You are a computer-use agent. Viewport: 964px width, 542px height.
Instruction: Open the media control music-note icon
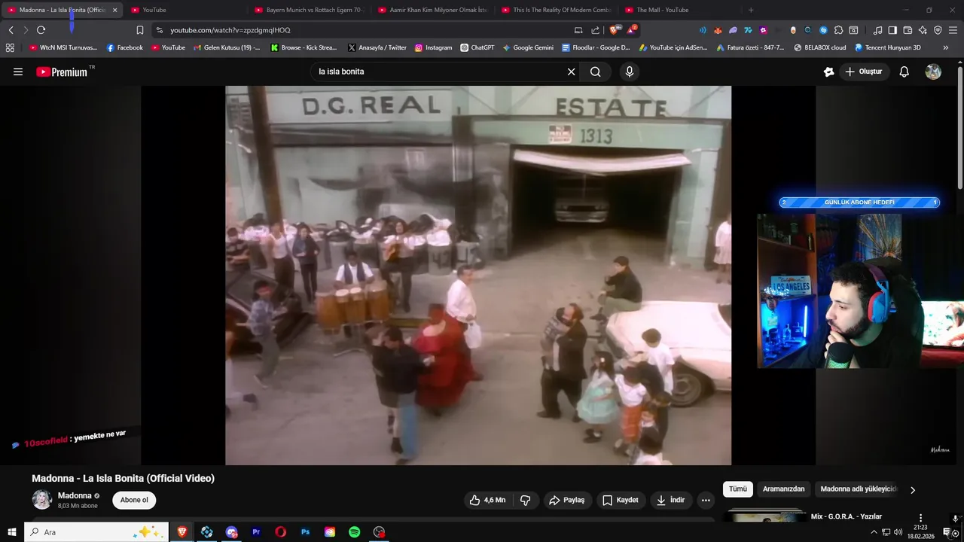point(877,30)
